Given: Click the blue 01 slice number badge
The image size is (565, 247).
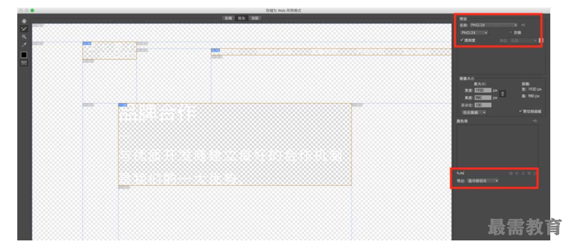Looking at the screenshot, I should (x=87, y=44).
